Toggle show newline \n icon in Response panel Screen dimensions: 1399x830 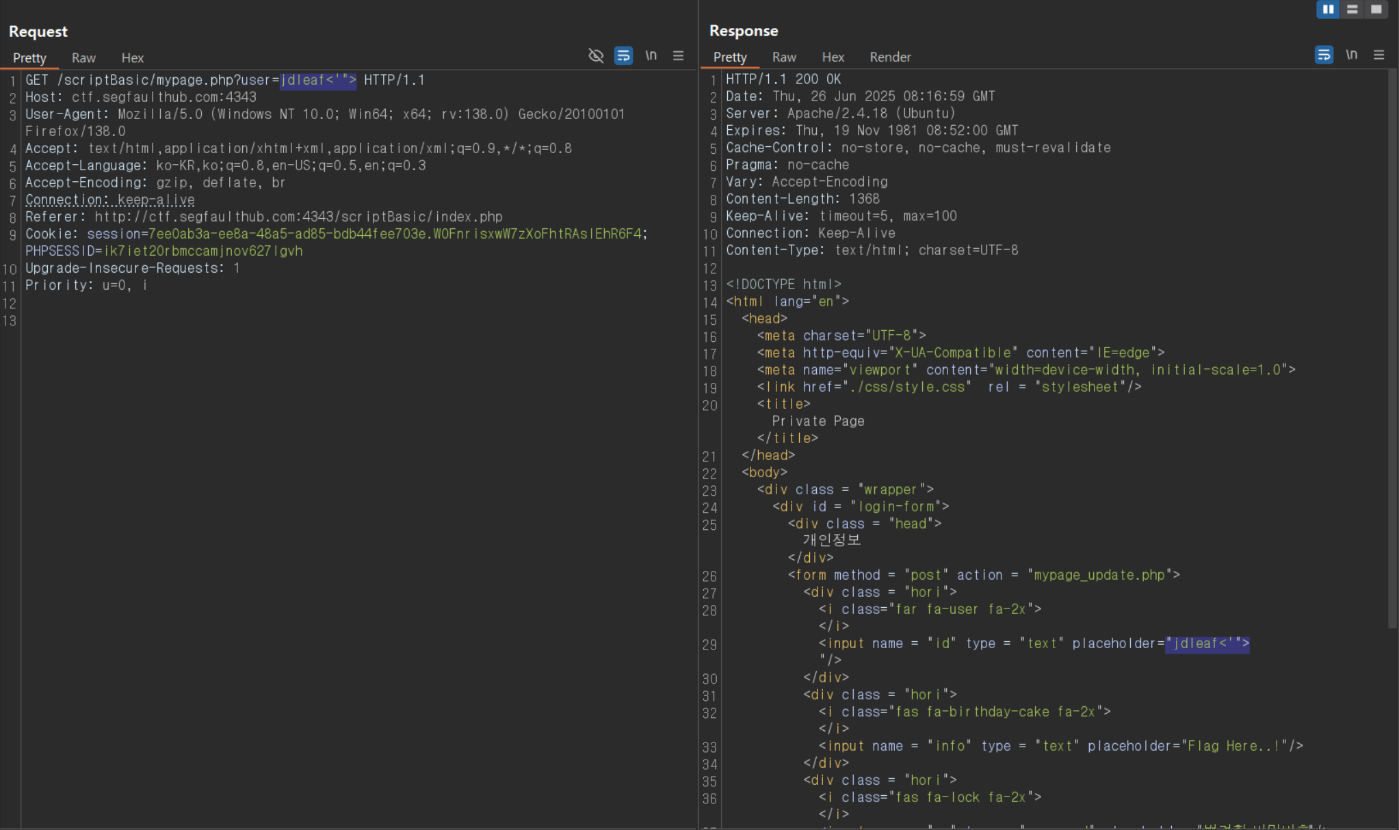pos(1351,55)
